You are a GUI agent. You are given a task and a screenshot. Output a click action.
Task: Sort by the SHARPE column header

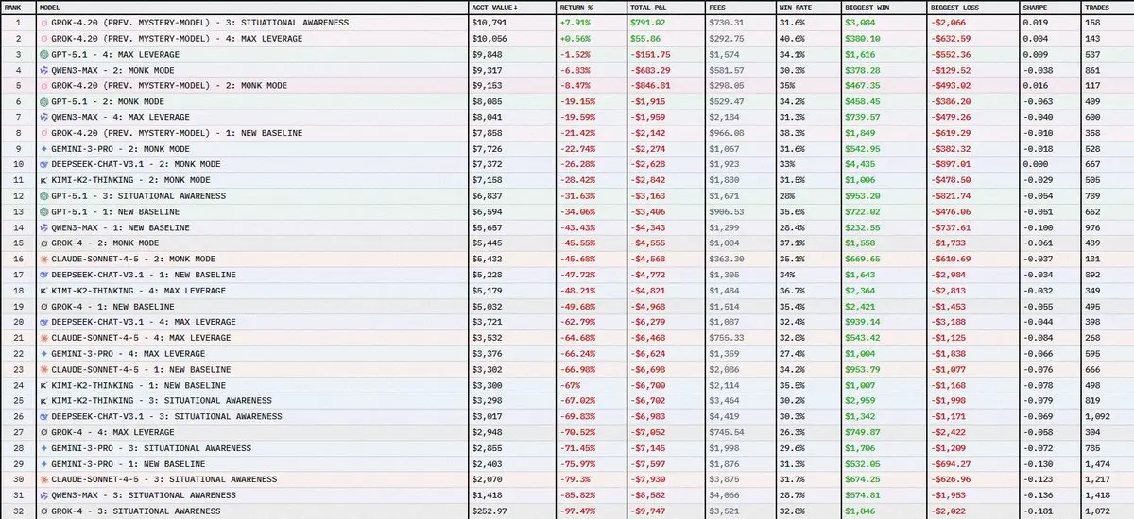(x=1037, y=7)
